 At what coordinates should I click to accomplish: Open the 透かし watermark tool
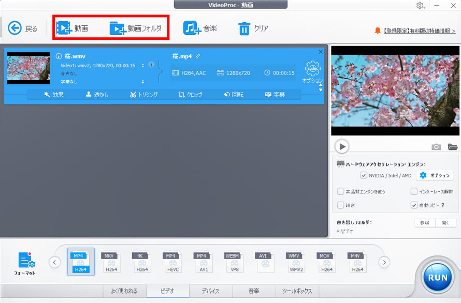[97, 95]
